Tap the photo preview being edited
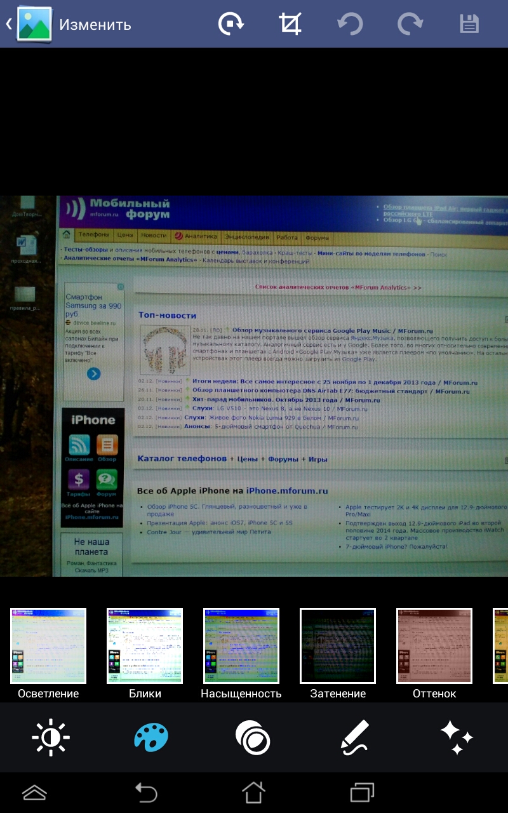The height and width of the screenshot is (813, 508). pos(254,386)
